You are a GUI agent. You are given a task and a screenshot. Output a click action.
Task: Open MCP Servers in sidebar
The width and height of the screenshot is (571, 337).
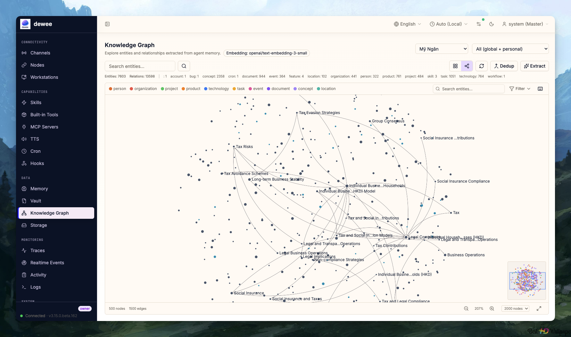coord(56,127)
